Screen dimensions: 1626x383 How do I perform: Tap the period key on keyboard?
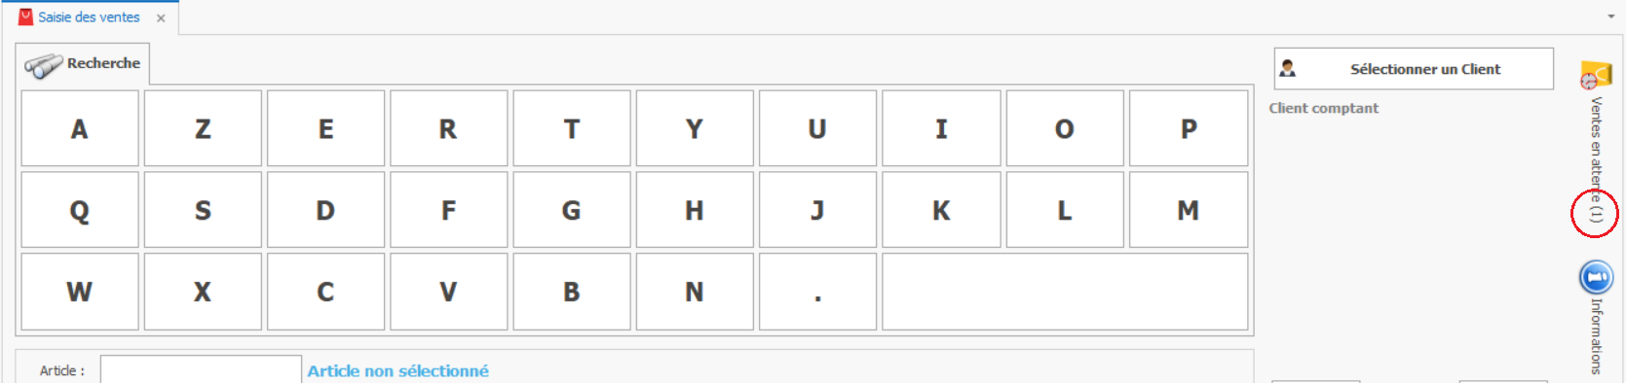click(x=817, y=292)
